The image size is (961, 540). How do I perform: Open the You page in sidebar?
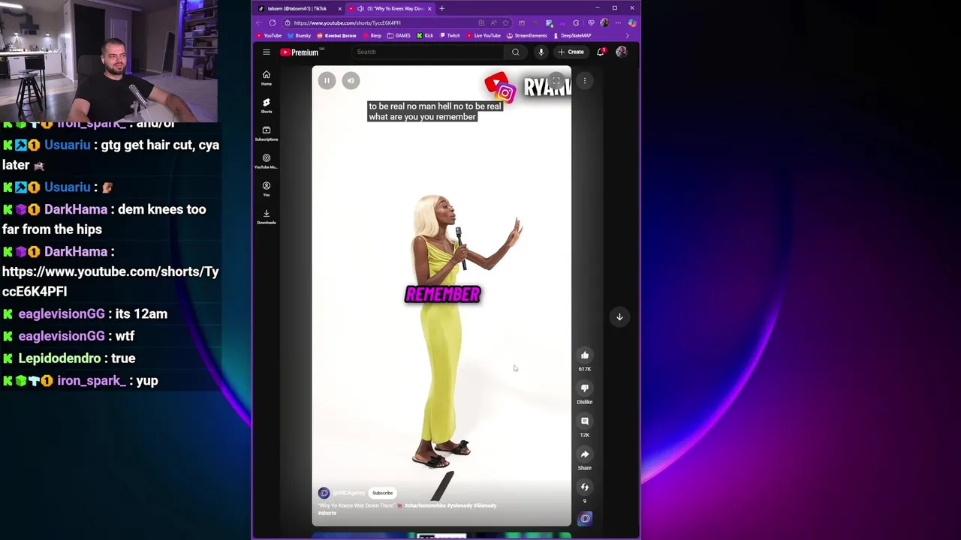pos(267,188)
